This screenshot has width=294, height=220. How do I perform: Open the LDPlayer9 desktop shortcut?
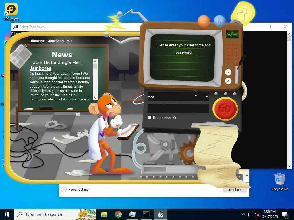click(x=11, y=11)
